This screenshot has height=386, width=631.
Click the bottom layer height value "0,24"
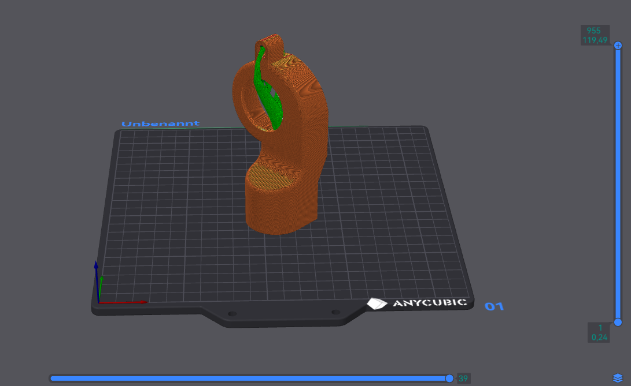pos(599,338)
